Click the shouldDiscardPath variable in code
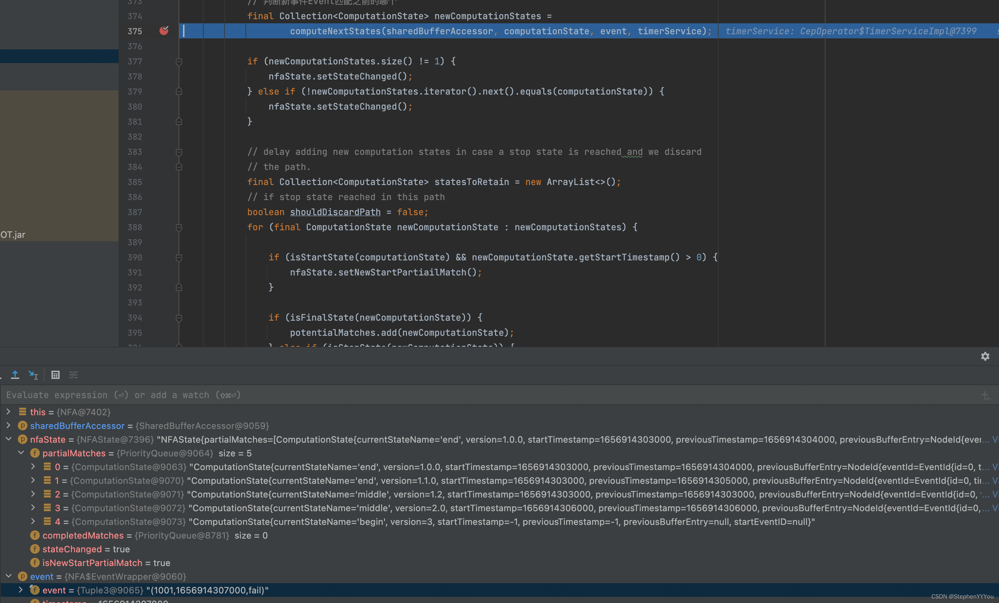Screen dimensions: 999x603 335,212
